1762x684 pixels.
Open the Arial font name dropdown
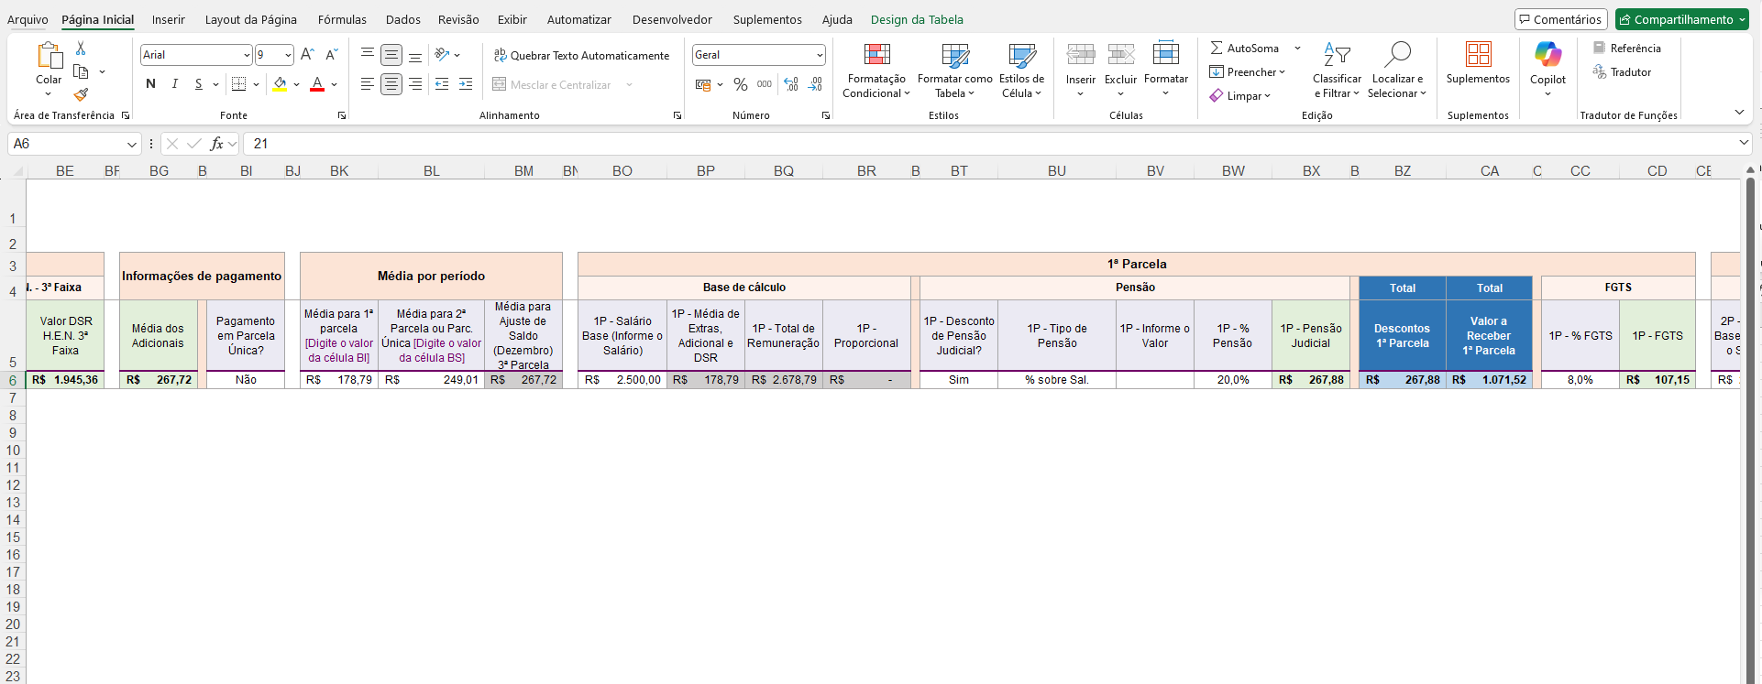(x=247, y=55)
